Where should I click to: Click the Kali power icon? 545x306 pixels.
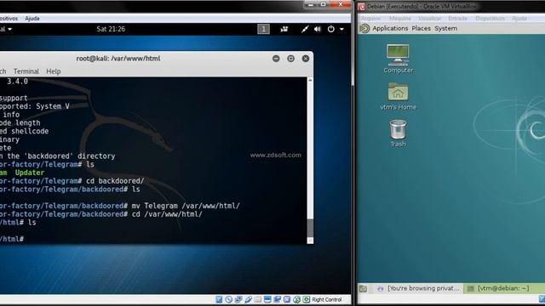click(331, 29)
